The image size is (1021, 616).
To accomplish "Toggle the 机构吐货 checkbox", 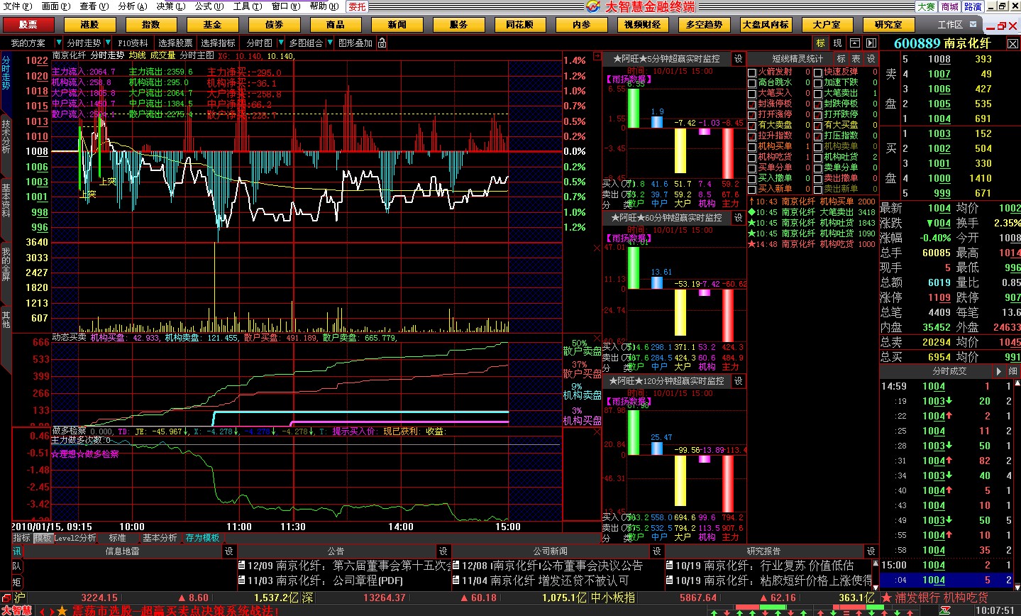I will [x=818, y=157].
